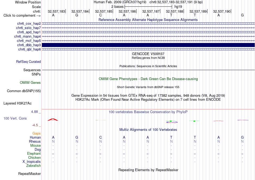Click the solid chr6_dbb_hap3 alignment bar
The image size is (255, 180).
coord(148,45)
